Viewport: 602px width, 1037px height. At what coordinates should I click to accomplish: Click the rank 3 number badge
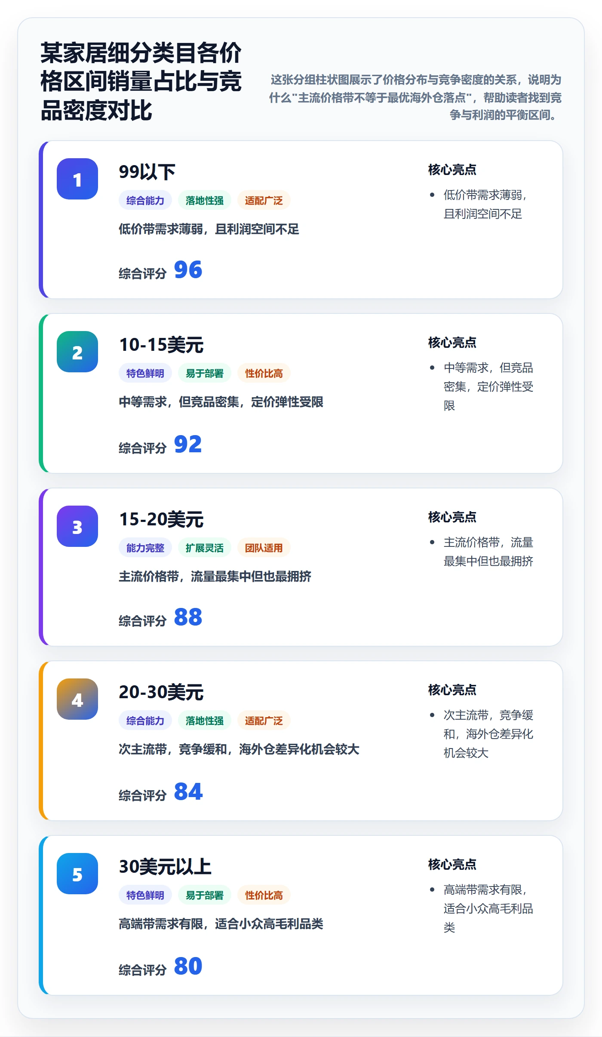pyautogui.click(x=77, y=526)
